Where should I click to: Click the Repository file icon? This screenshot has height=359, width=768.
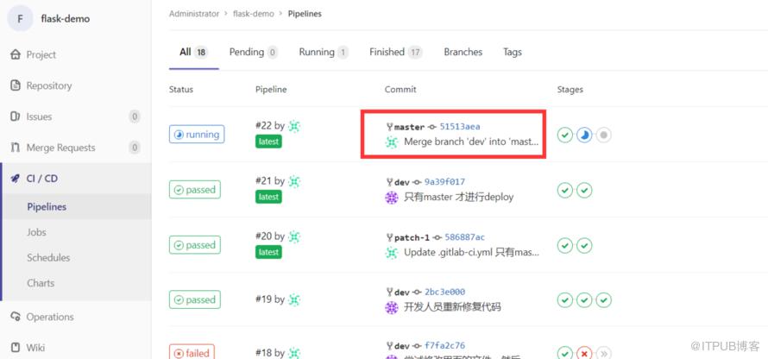pyautogui.click(x=16, y=85)
